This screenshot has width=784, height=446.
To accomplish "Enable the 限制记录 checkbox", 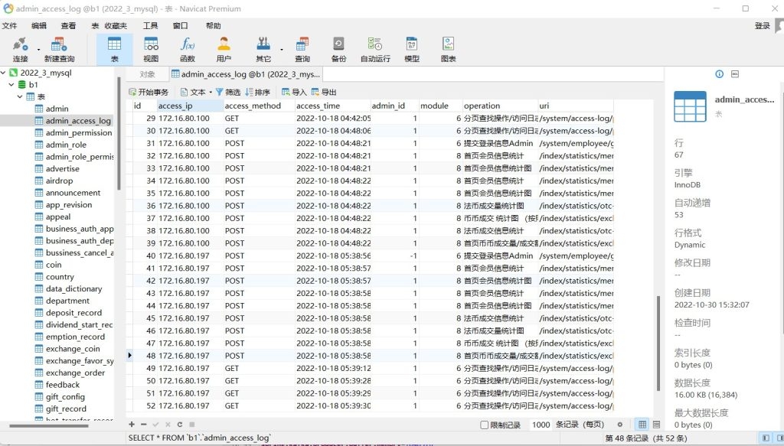I will (484, 425).
